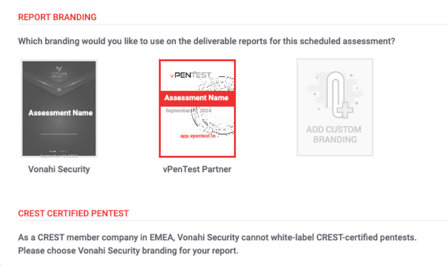This screenshot has width=448, height=266.
Task: Click the vPenTest logo on the partner cover
Action: pos(190,75)
